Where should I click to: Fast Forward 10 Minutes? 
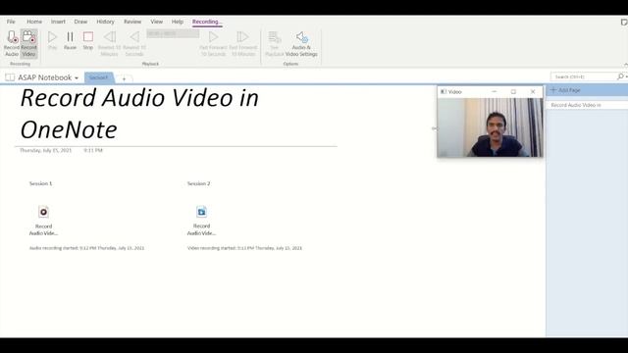(x=243, y=43)
